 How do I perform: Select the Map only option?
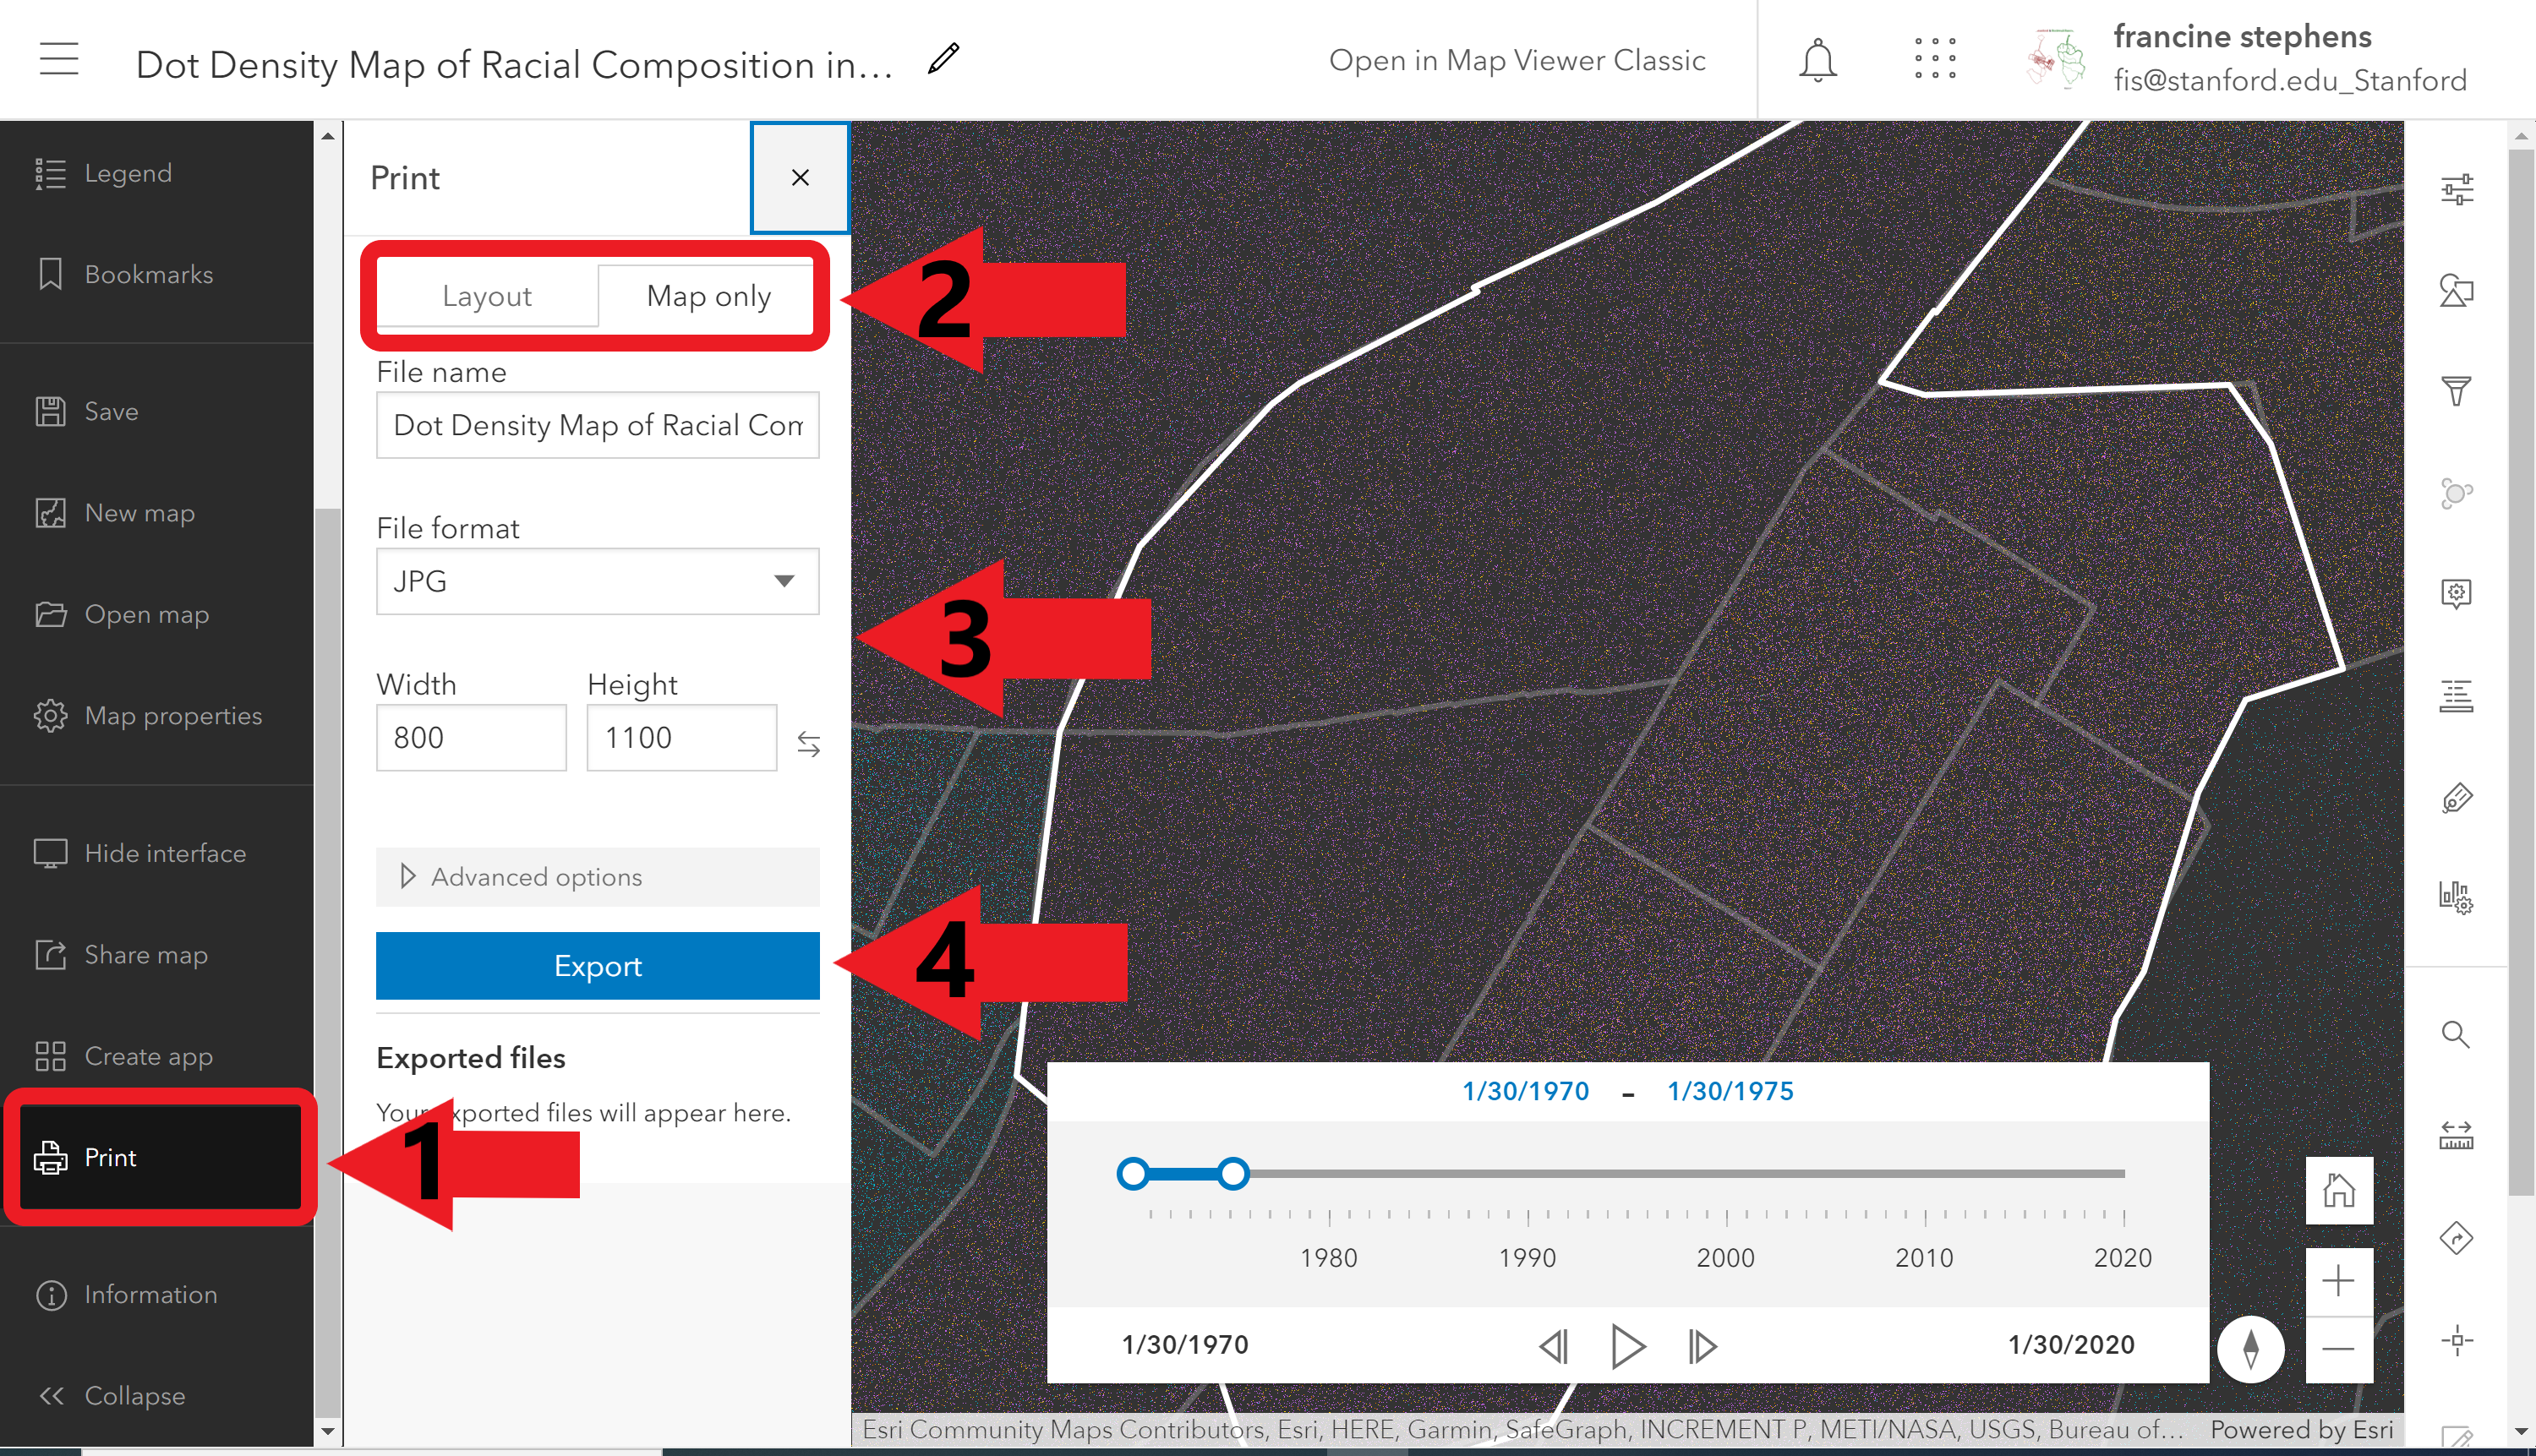tap(708, 296)
